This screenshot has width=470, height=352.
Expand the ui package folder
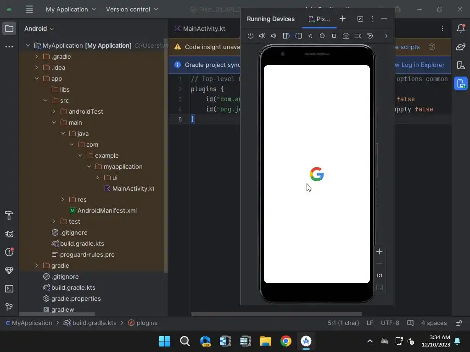[x=97, y=177]
